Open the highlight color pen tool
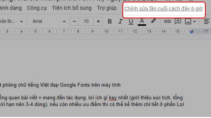This screenshot has width=211, height=118. [x=153, y=21]
